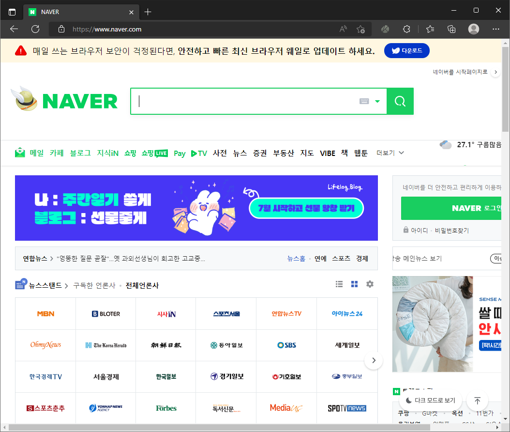
Task: Open the TV play icon link
Action: [199, 154]
